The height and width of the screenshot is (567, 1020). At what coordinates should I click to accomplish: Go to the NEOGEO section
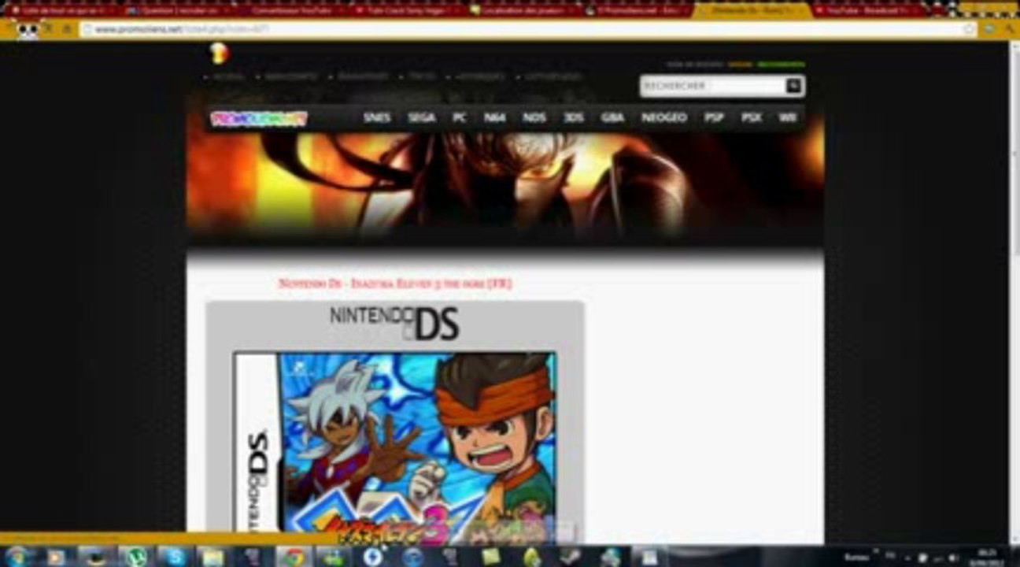pyautogui.click(x=664, y=117)
